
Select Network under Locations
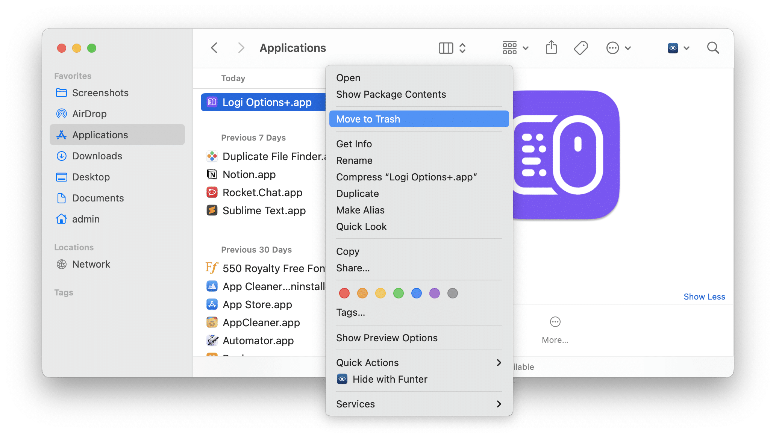tap(117, 264)
